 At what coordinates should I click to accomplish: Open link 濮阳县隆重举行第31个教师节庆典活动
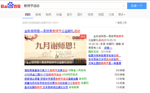[x=46, y=70]
